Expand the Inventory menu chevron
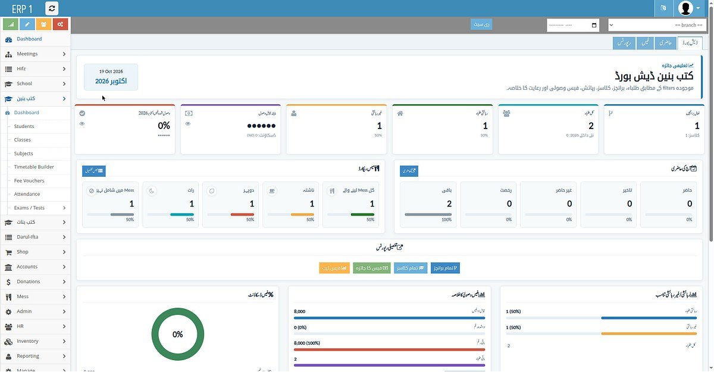 tap(64, 341)
